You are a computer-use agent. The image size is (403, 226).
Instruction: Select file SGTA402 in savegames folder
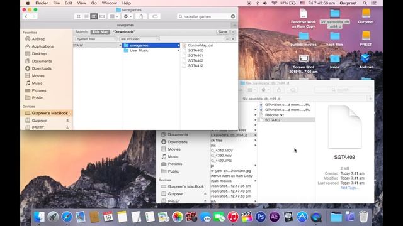click(x=195, y=61)
